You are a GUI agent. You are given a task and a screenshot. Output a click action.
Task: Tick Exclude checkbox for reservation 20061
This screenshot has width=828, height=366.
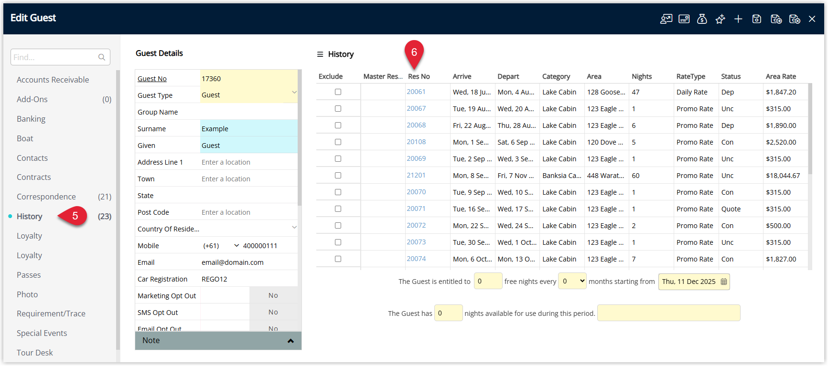338,92
